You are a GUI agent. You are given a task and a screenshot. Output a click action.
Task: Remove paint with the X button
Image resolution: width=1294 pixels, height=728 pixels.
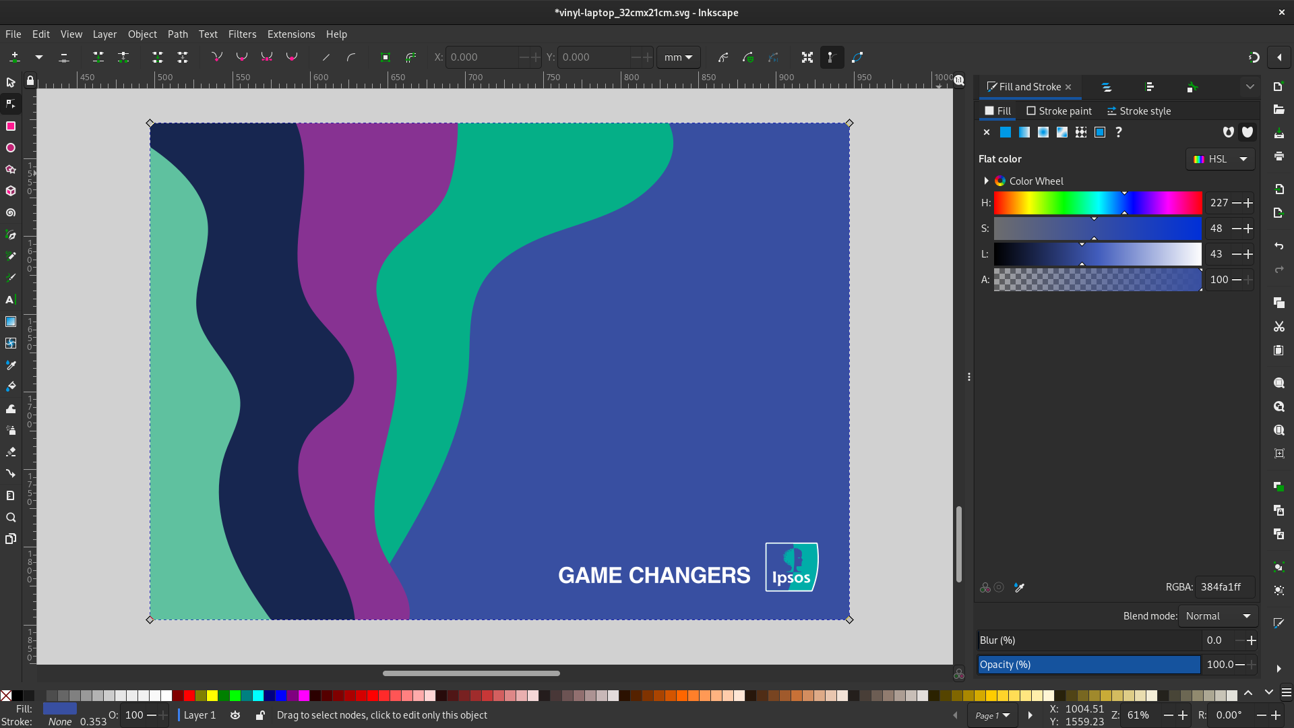click(987, 132)
